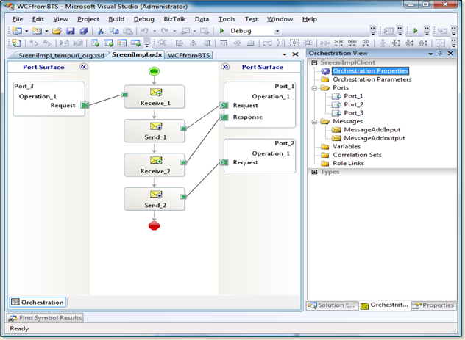Viewport: 465px width, 340px height.
Task: Open the BizTalk menu
Action: [x=174, y=19]
